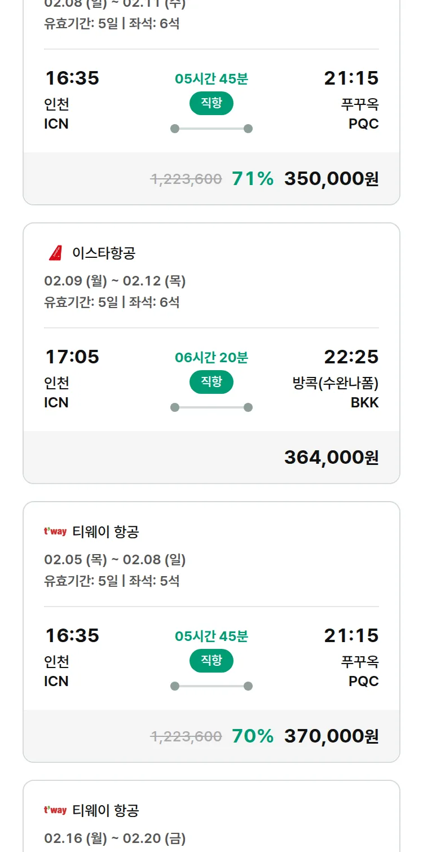Open the 02.09 (월) ~ 02.12 (목) itinerary
The image size is (423, 852).
(x=115, y=281)
